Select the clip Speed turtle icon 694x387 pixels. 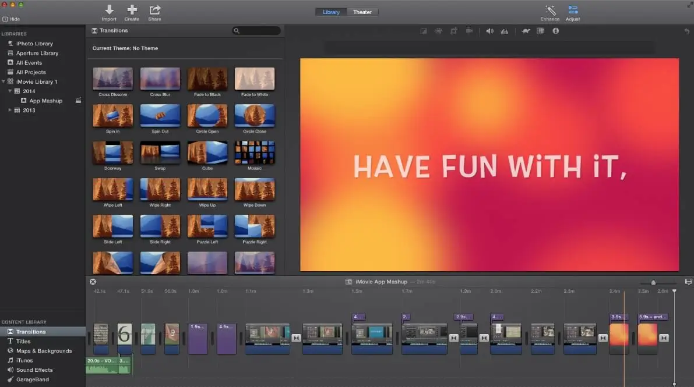[526, 31]
